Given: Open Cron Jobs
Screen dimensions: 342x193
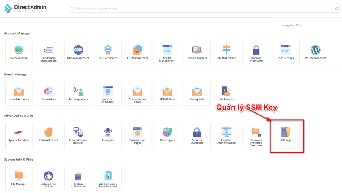Looking at the screenshot, I should click(x=108, y=136).
